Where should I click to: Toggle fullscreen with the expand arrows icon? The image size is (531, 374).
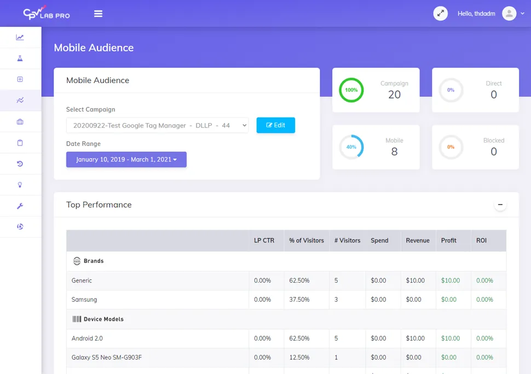(x=440, y=14)
